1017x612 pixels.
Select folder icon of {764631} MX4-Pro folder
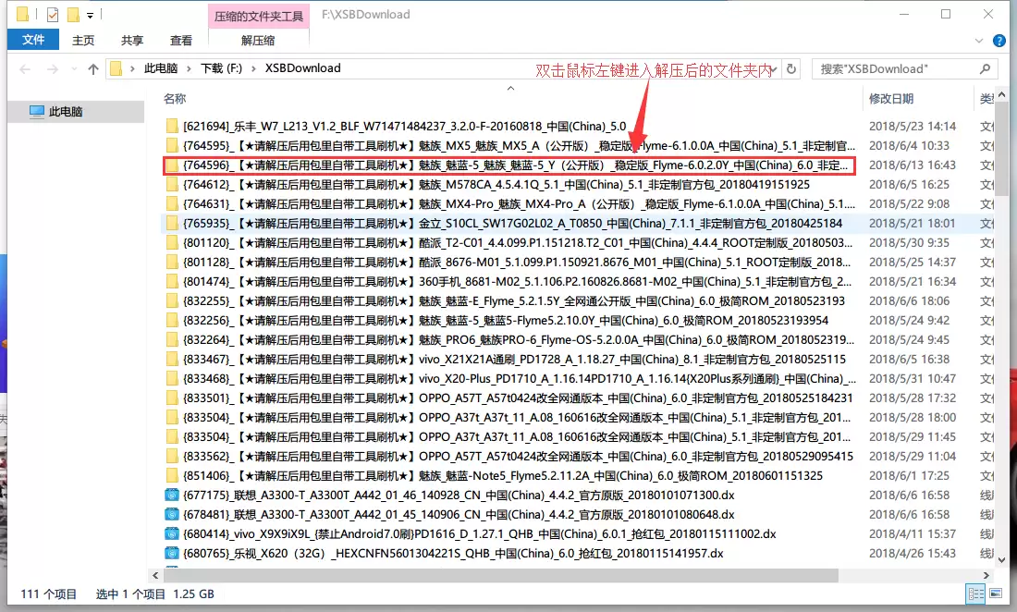pos(172,203)
